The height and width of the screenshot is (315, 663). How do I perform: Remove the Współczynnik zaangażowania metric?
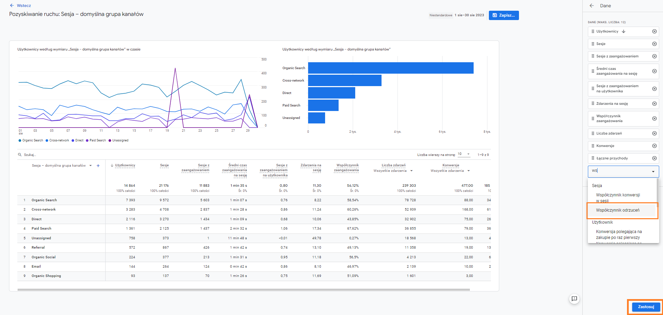click(654, 119)
